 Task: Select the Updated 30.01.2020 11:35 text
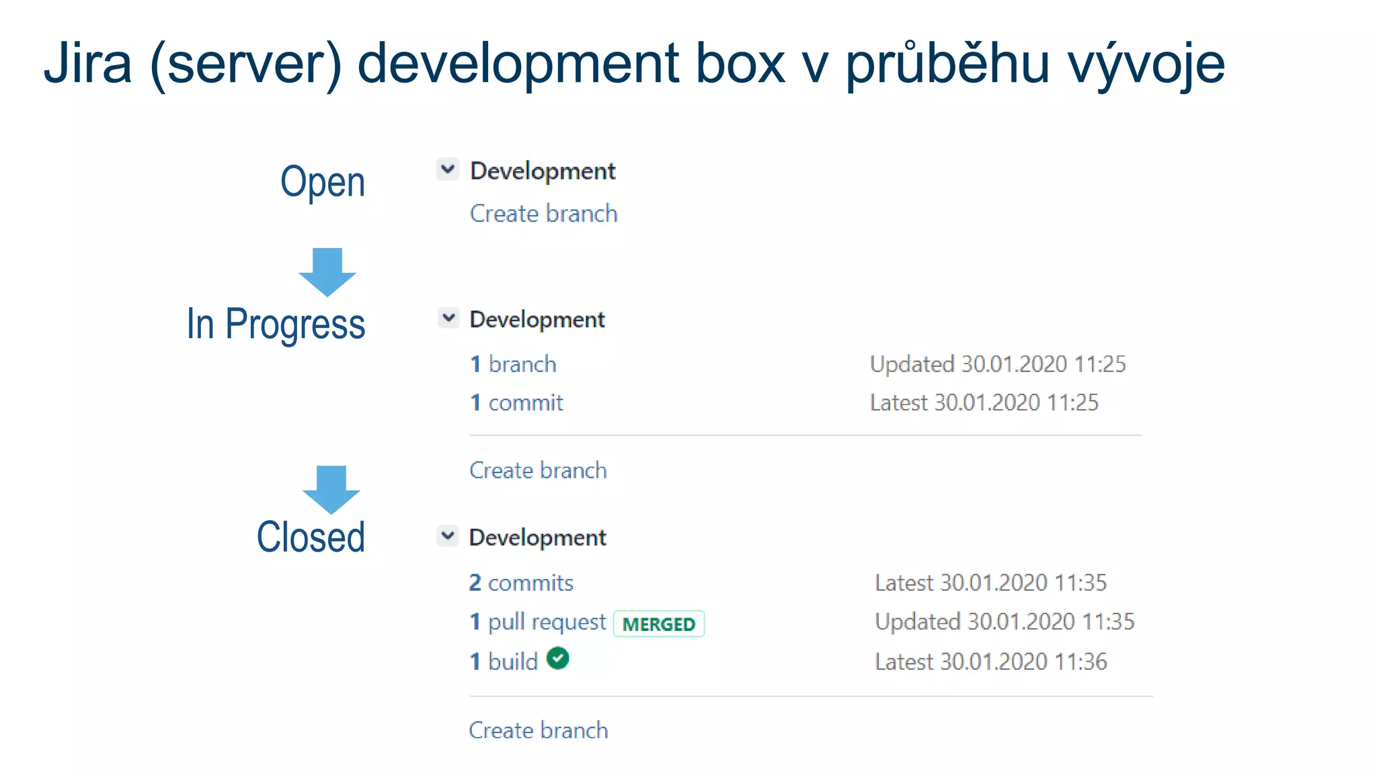[1005, 621]
